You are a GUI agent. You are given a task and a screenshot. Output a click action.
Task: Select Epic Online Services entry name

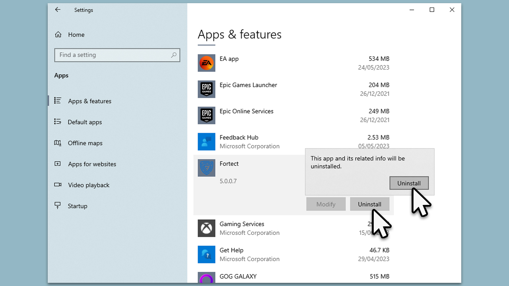(x=247, y=111)
